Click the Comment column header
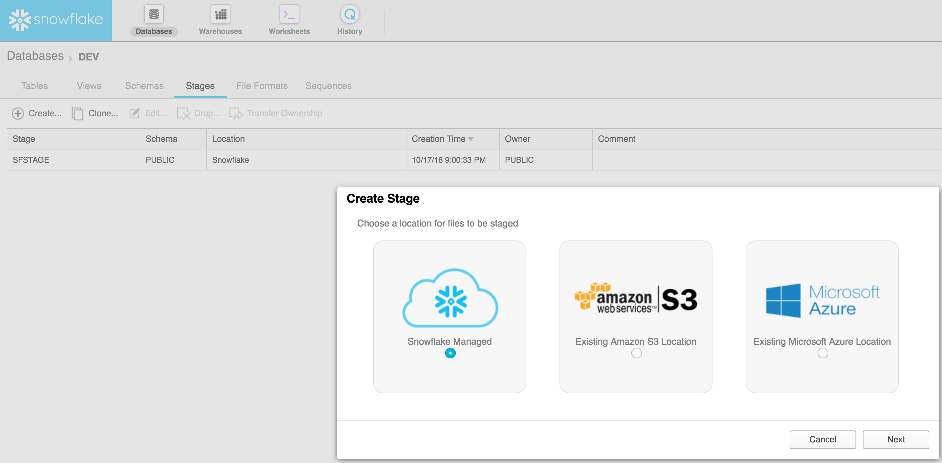The width and height of the screenshot is (942, 463). 767,139
